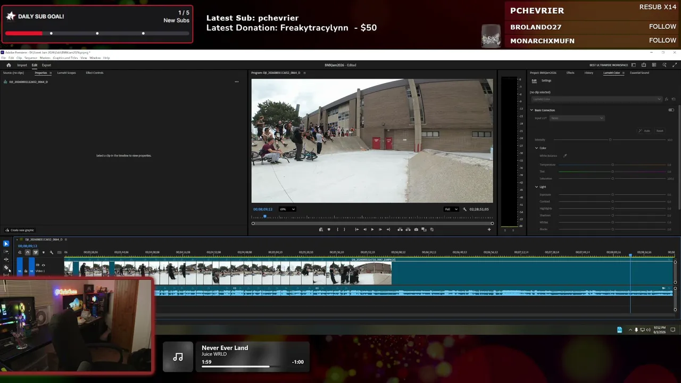Select the Selection tool in timeline toolbar
Screen dimensions: 681x383
click(x=6, y=244)
